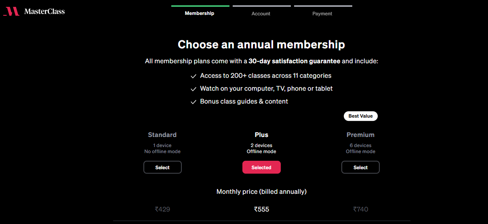This screenshot has height=224, width=488.
Task: Select the Standard plan button
Action: coord(162,167)
